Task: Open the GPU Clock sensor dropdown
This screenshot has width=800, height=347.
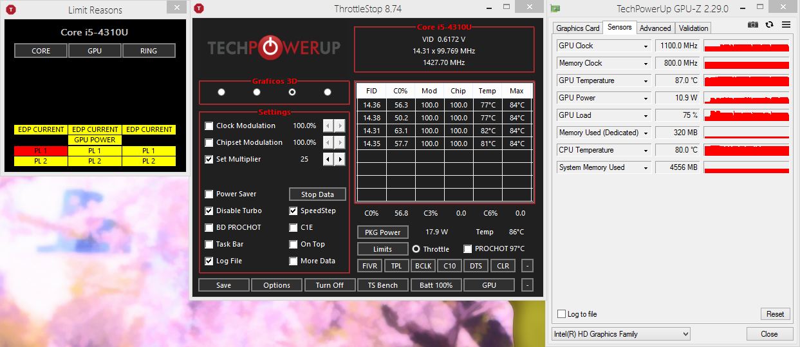Action: (646, 46)
